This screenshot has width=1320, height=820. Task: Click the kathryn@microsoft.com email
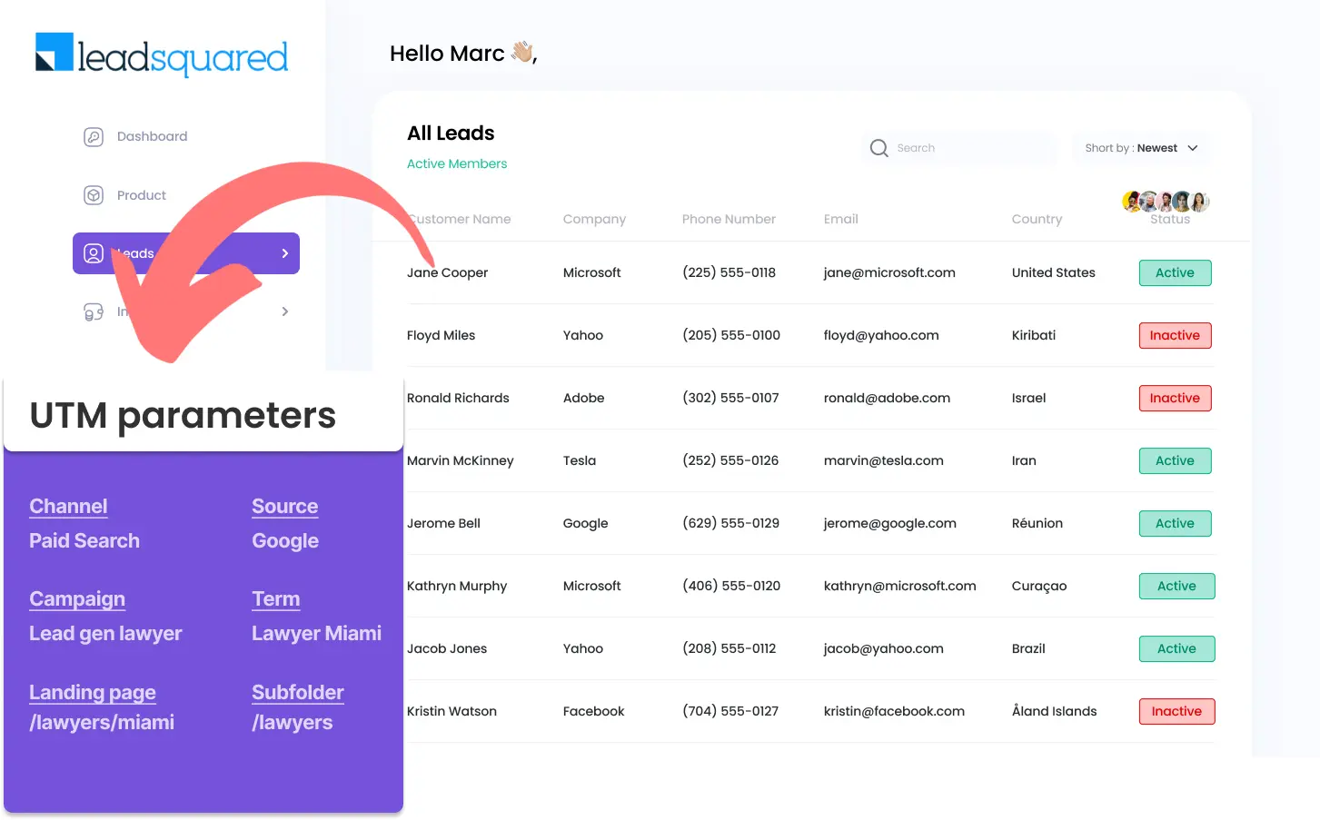899,586
